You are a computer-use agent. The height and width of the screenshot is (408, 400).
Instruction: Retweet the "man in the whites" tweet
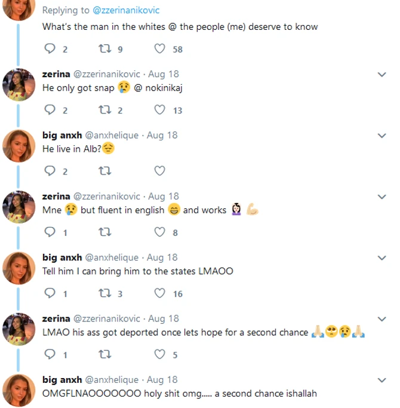(105, 50)
